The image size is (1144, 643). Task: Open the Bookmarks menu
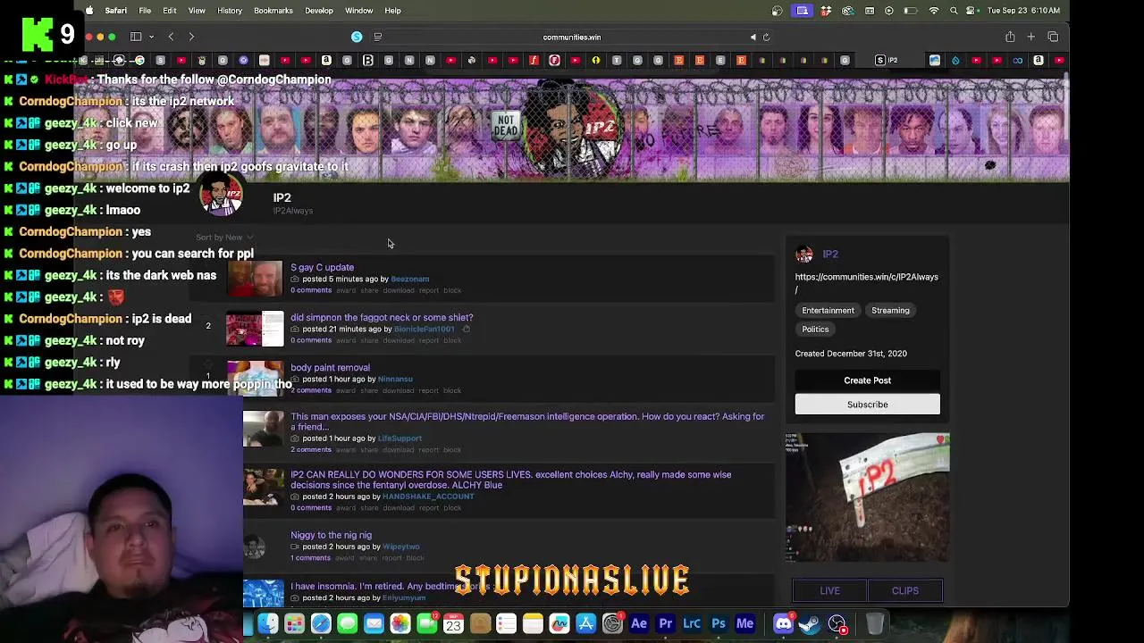273,11
